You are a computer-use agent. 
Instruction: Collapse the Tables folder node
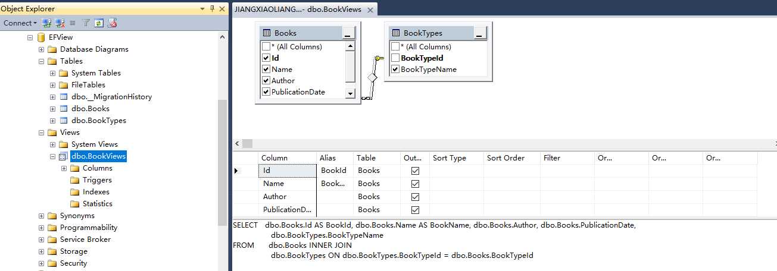(42, 61)
